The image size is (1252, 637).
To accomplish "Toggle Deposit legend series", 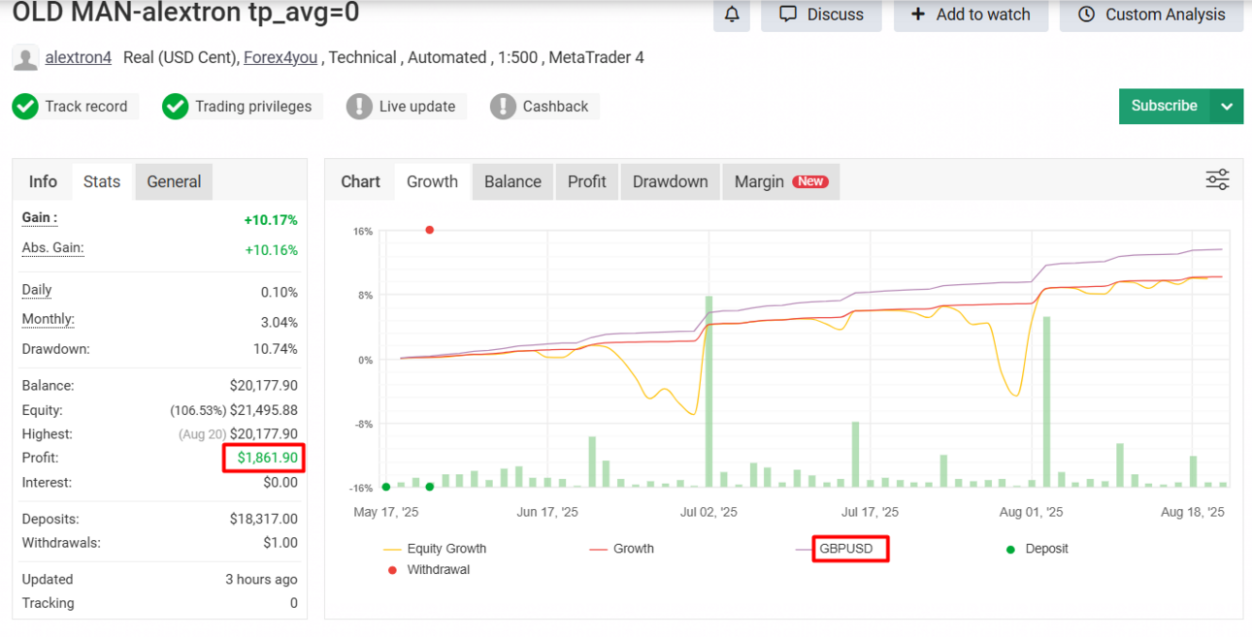I will (1037, 549).
